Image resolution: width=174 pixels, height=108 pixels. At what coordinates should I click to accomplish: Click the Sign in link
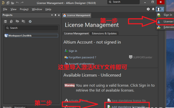[x=73, y=51]
